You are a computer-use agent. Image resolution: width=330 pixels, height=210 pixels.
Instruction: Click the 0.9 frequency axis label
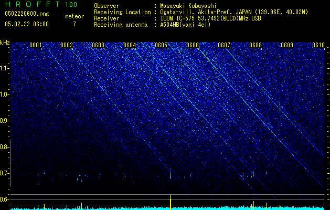pyautogui.click(x=4, y=121)
